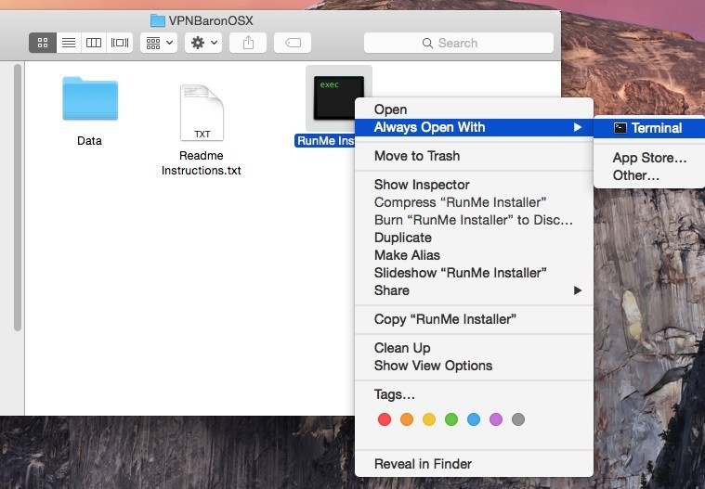Screen dimensions: 705x489
Task: Click the Readme Instructions.txt file name
Action: point(202,162)
